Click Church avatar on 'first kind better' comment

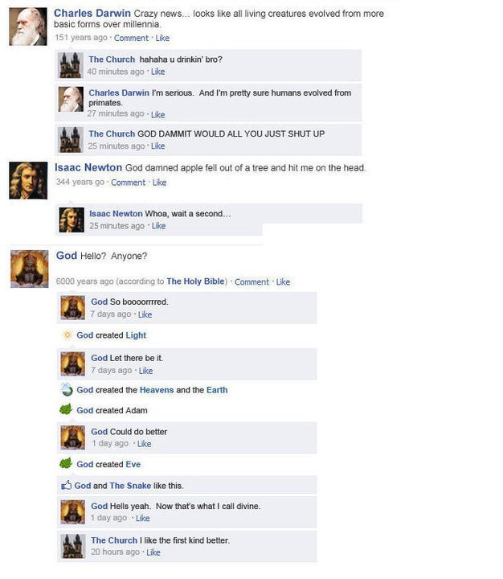(73, 546)
